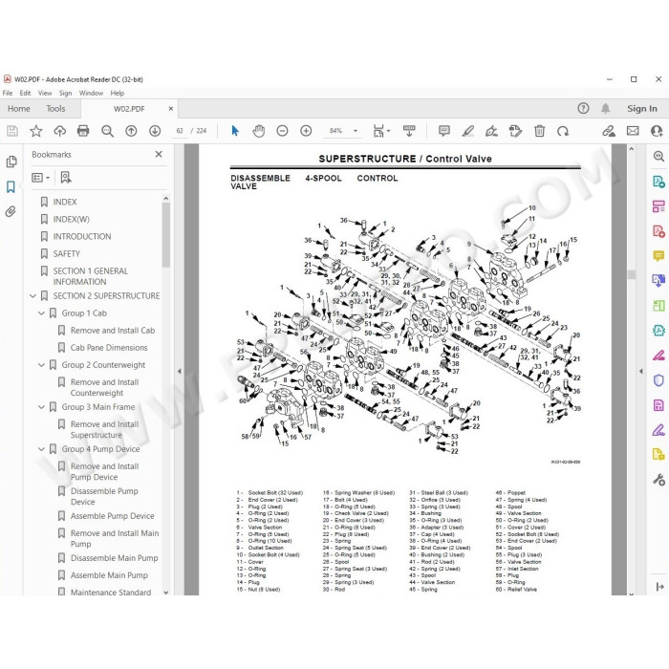Viewport: 669px width, 669px height.
Task: Jump to Cab Pane Dimensions bookmark
Action: coord(109,348)
